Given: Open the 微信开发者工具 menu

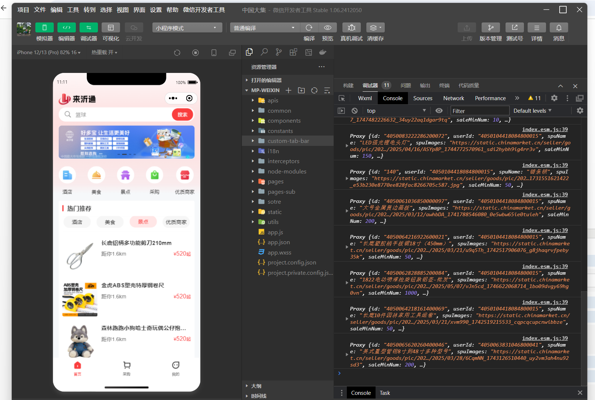Looking at the screenshot, I should click(204, 10).
